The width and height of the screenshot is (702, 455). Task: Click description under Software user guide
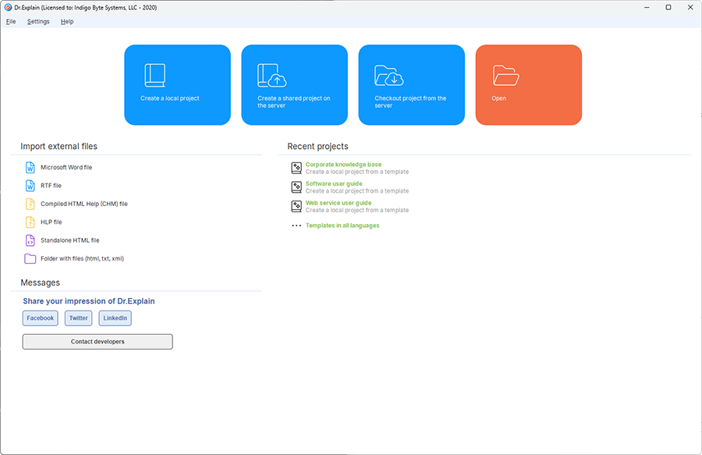point(357,191)
